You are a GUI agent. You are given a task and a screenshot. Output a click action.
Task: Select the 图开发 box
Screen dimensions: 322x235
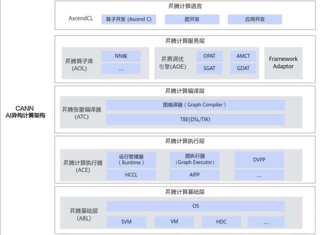tap(192, 19)
